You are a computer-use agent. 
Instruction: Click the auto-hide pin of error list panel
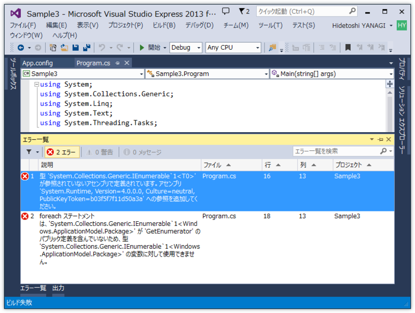pos(381,139)
